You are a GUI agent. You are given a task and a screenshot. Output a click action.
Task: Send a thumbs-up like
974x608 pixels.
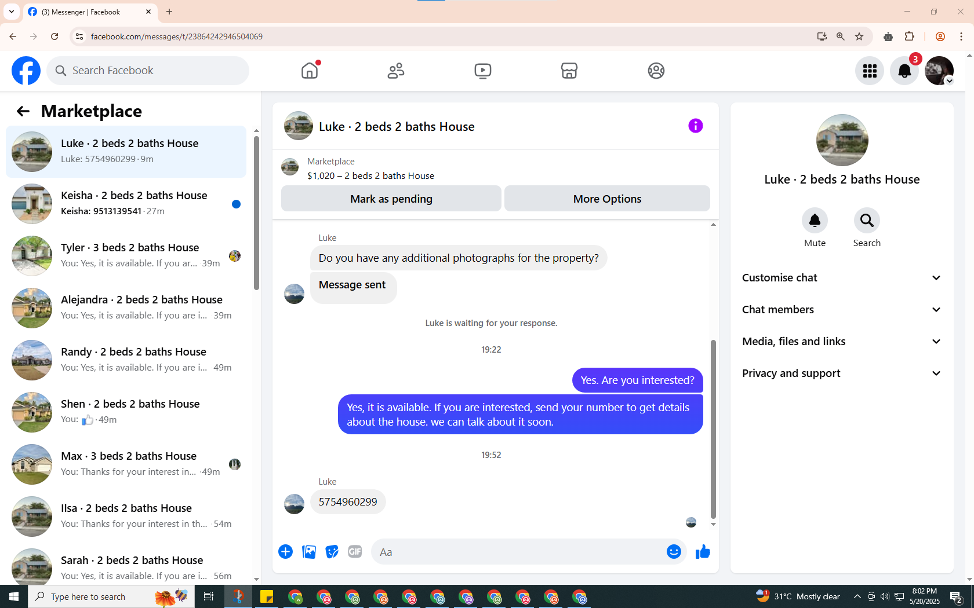click(x=703, y=552)
